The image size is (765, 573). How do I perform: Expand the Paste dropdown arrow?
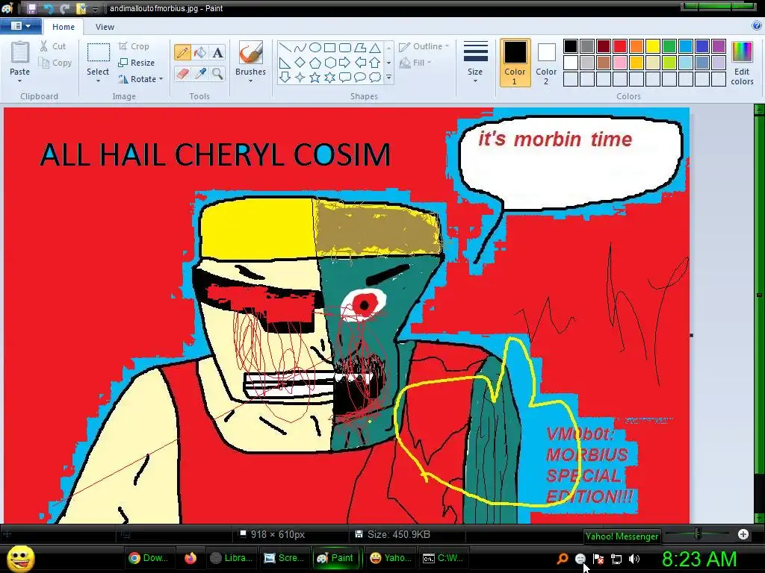(20, 81)
